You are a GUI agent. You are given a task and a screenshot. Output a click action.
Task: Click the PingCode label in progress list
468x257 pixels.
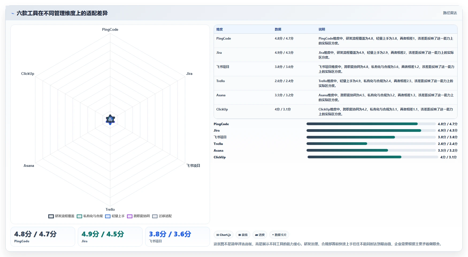[221, 124]
